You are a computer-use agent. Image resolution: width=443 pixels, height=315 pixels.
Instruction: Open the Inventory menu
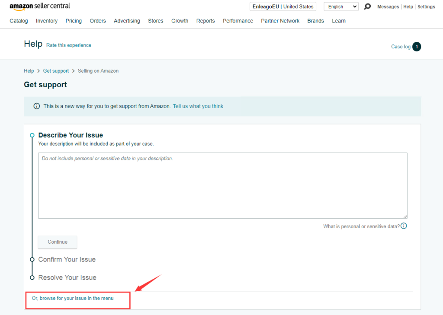47,21
